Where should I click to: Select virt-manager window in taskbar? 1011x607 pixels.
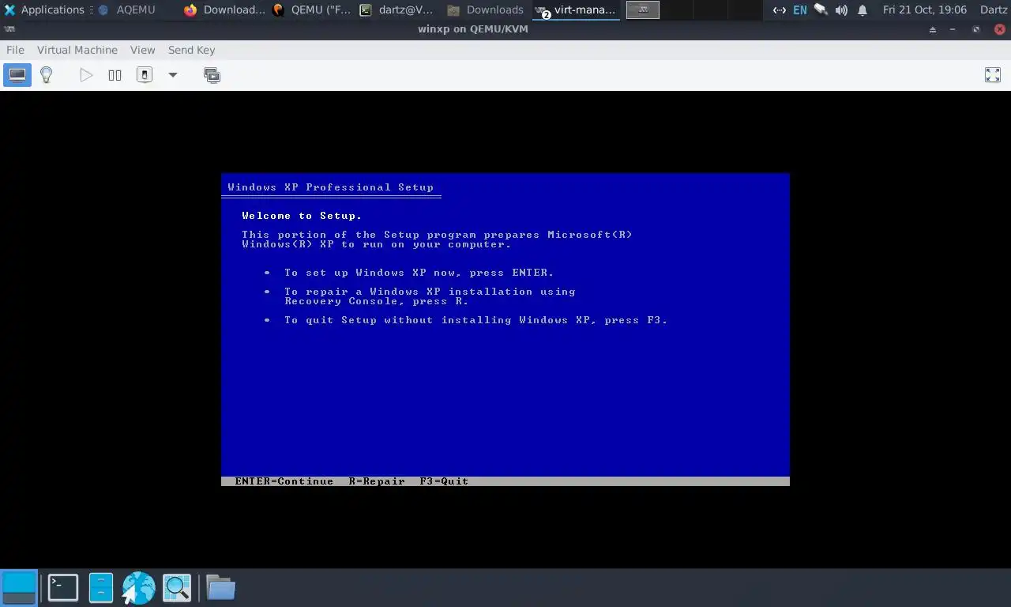coord(576,9)
